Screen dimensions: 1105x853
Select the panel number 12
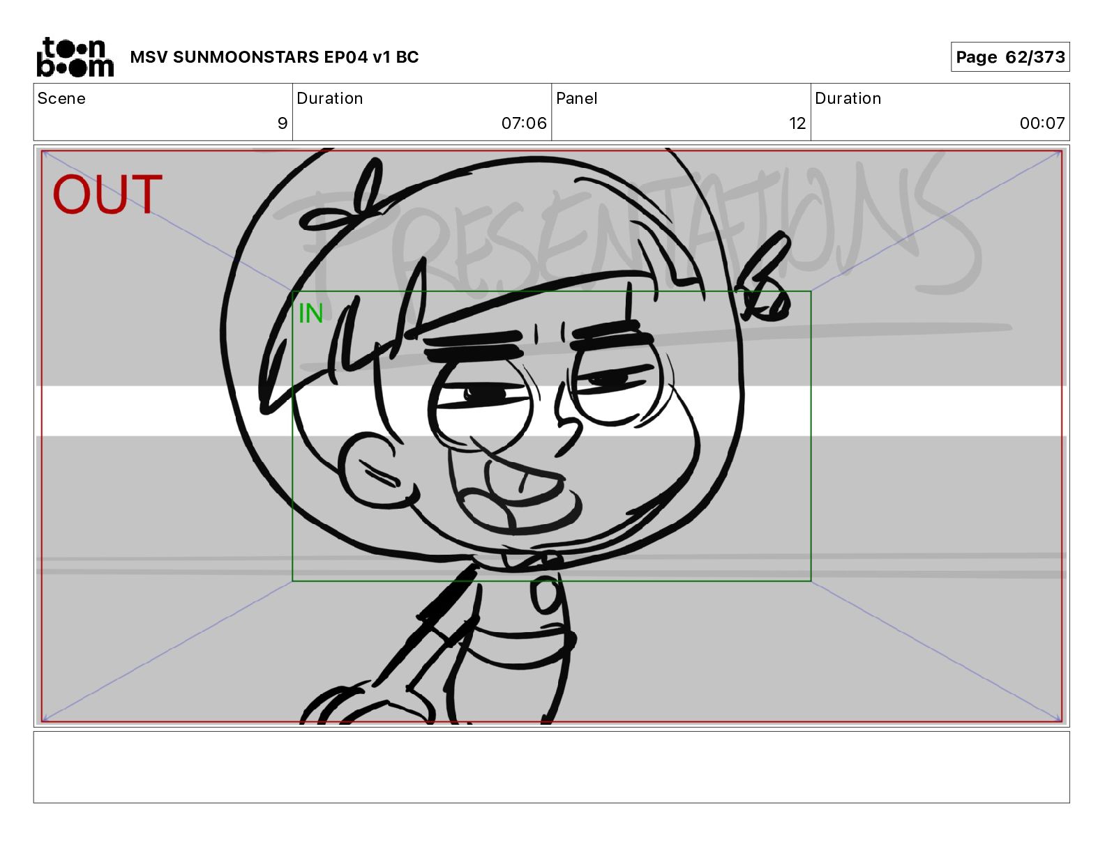click(797, 123)
